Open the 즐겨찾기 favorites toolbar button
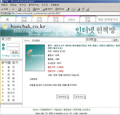This screenshot has height=115, width=120. pos(47,9)
